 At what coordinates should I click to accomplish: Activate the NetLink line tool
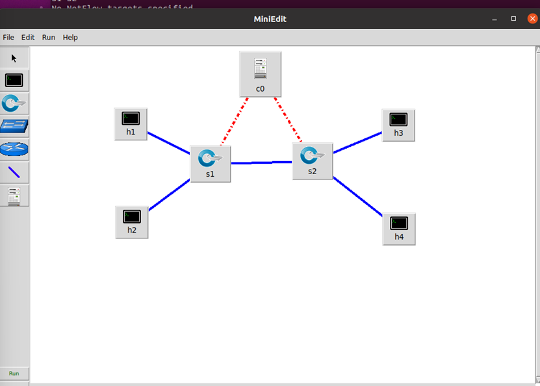[x=14, y=172]
